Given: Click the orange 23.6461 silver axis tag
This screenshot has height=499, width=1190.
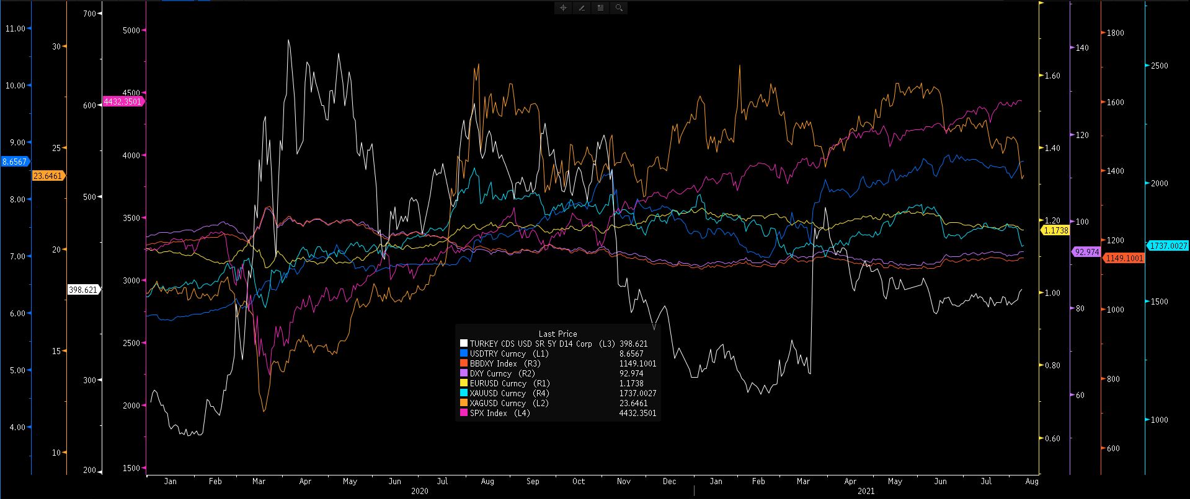Looking at the screenshot, I should 48,176.
